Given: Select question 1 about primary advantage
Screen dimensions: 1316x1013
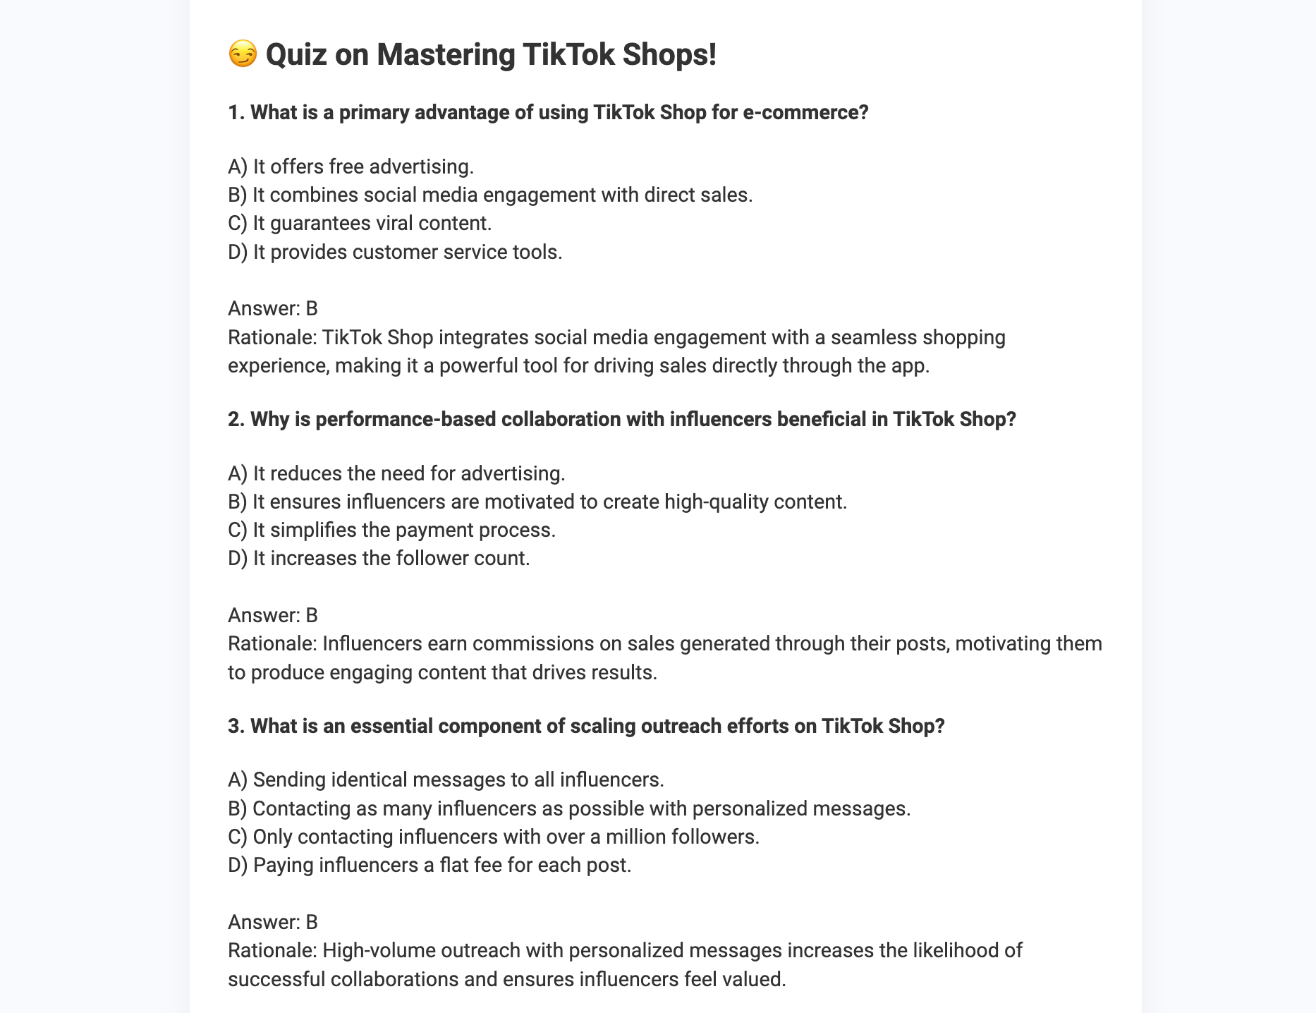Looking at the screenshot, I should point(548,112).
